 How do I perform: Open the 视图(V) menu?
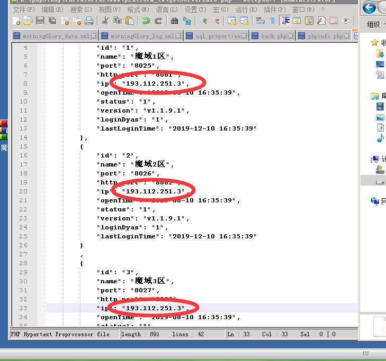[x=110, y=10]
